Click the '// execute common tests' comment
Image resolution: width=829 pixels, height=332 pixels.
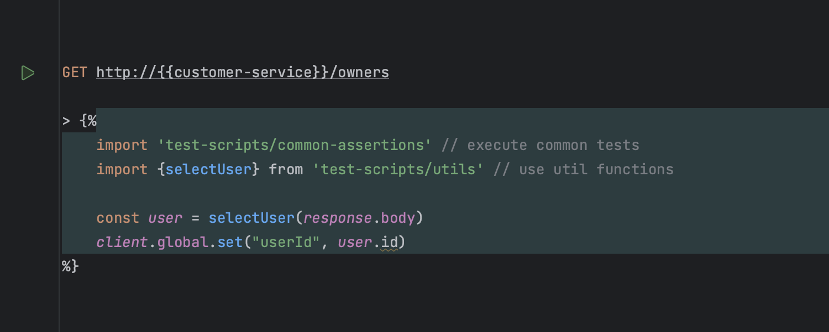point(540,145)
